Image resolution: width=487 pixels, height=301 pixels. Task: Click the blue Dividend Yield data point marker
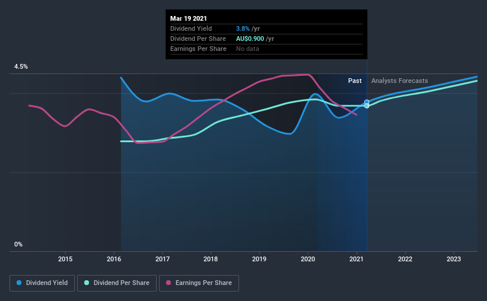pos(367,102)
